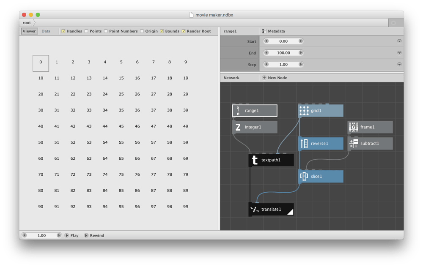The height and width of the screenshot is (267, 423).
Task: Click the translate1 node icon
Action: click(x=255, y=210)
